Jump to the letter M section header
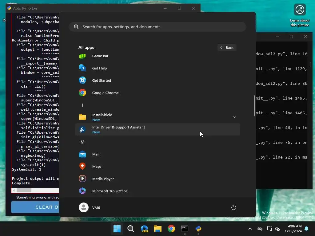315x236 pixels. (82, 142)
